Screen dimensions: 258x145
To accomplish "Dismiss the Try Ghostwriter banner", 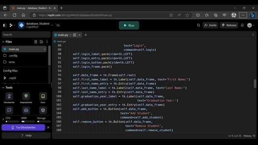I will pyautogui.click(x=48, y=127).
